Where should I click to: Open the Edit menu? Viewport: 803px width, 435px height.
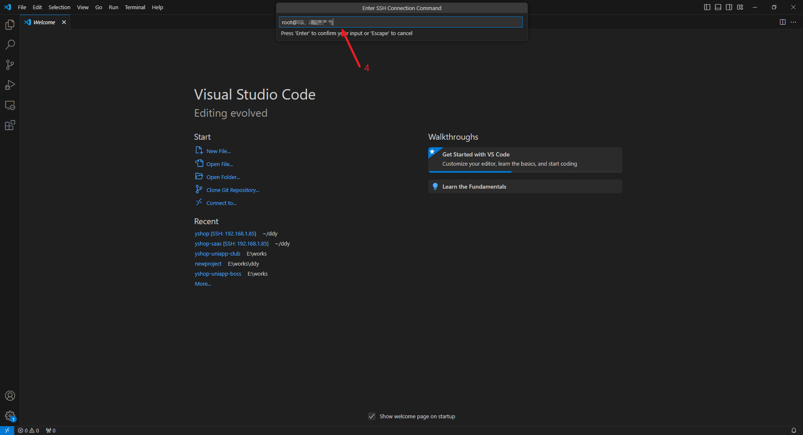pyautogui.click(x=37, y=7)
